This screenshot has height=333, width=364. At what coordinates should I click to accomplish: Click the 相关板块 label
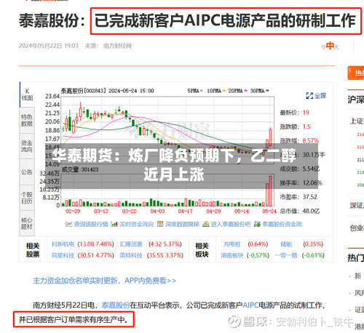202,250
